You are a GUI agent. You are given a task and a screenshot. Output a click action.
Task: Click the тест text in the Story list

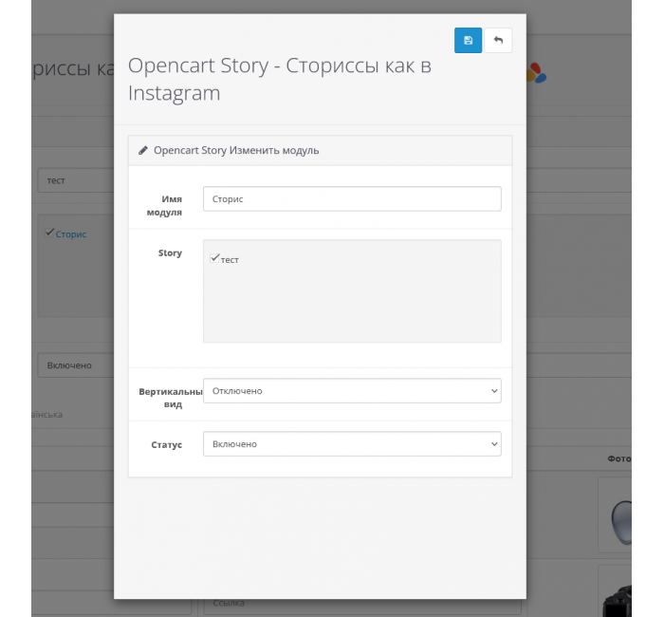coord(230,260)
